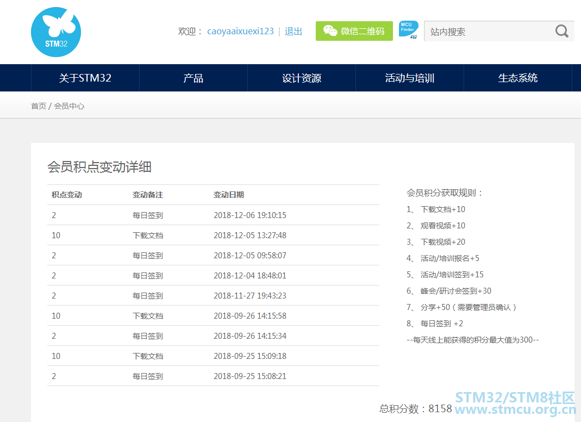The image size is (581, 422).
Task: Select date 2018-11-27 19:43:23
Action: click(x=250, y=295)
